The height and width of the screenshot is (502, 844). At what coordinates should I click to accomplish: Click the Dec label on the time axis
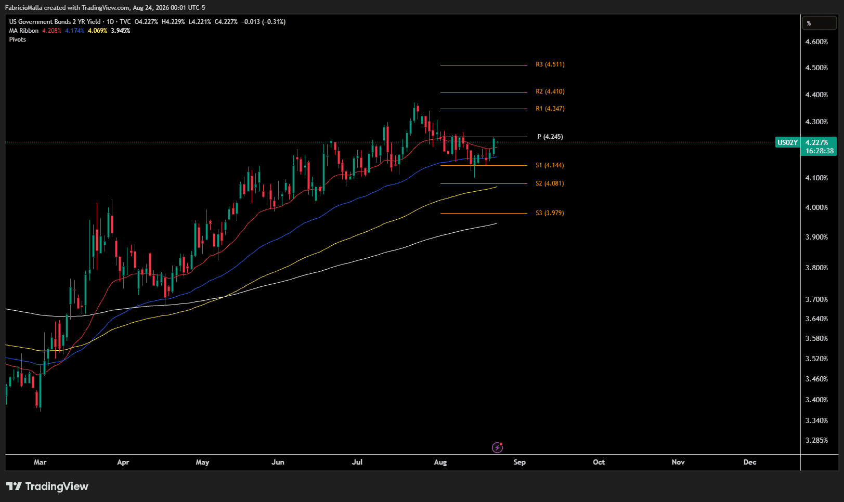[750, 462]
